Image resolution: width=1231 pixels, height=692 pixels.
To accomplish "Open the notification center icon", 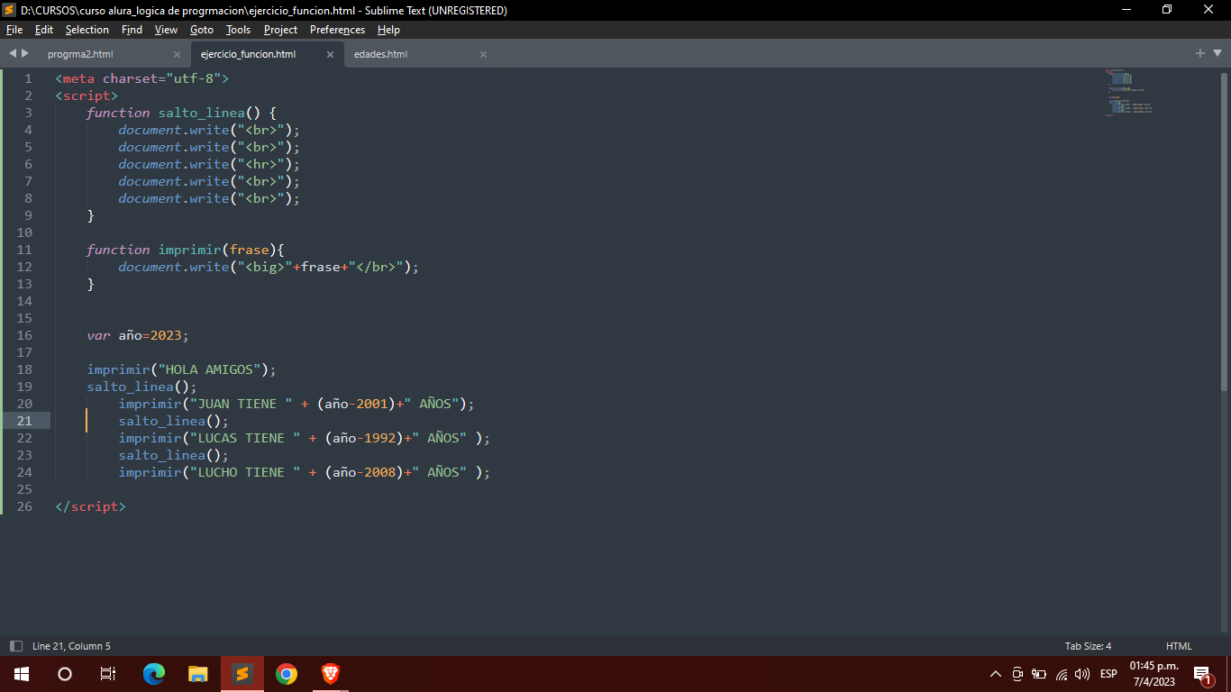I will (1203, 674).
